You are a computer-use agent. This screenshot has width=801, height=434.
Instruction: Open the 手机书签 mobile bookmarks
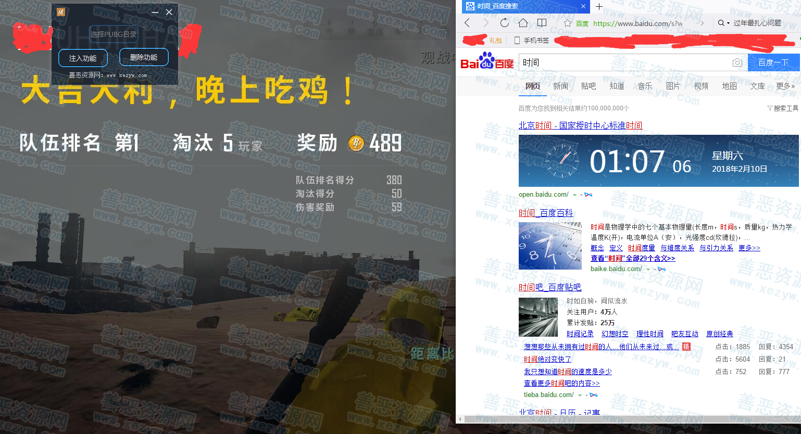[x=531, y=40]
